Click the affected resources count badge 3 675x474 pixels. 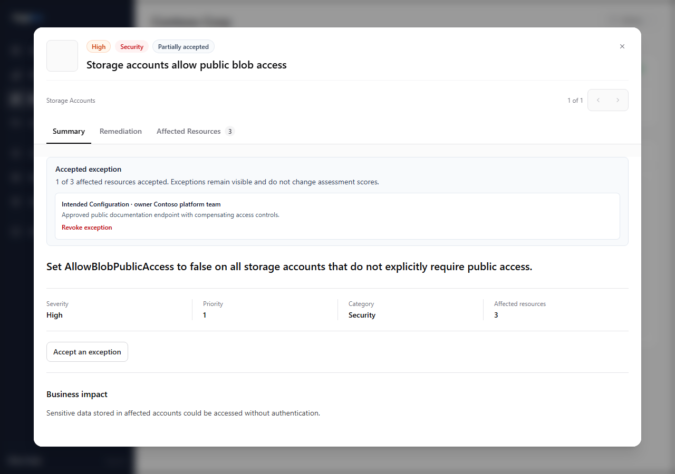click(x=230, y=132)
